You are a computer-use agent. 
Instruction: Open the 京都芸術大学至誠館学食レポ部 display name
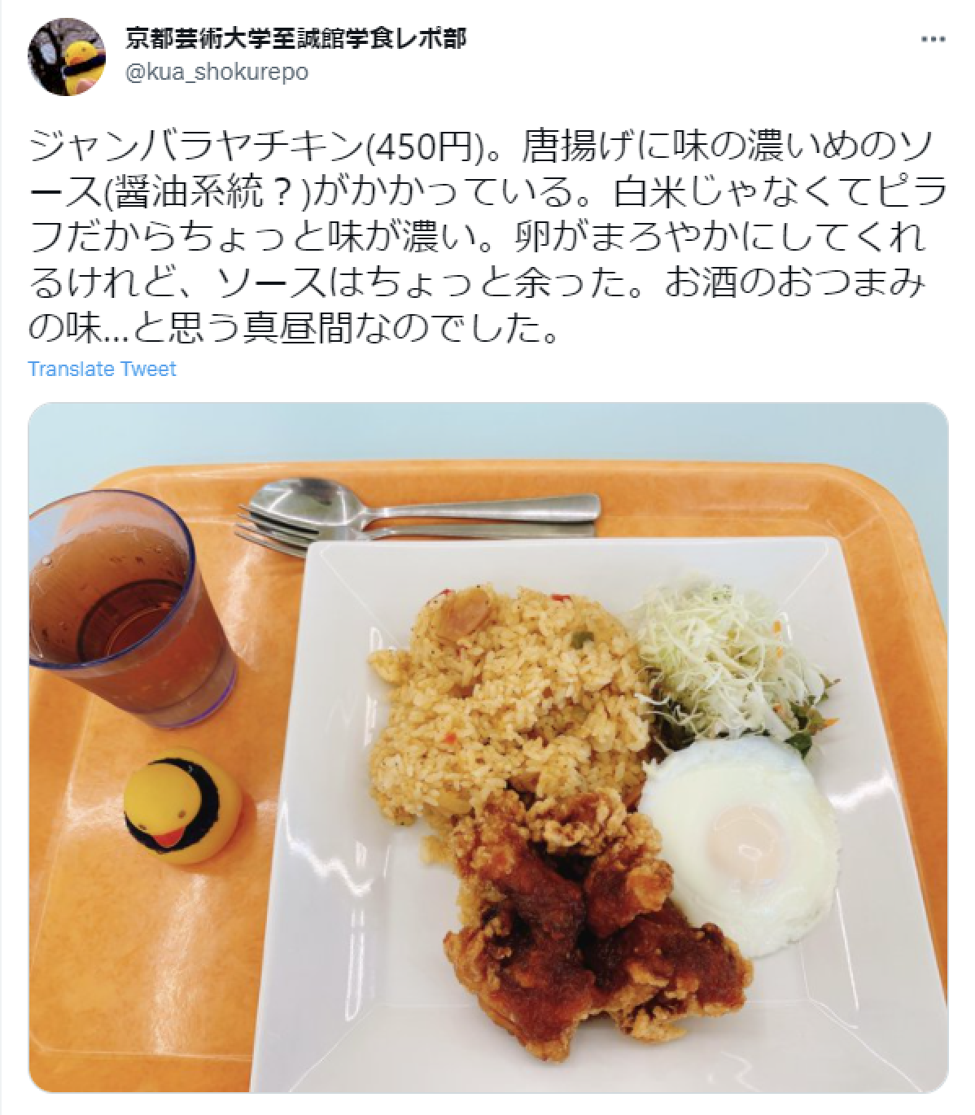[296, 39]
